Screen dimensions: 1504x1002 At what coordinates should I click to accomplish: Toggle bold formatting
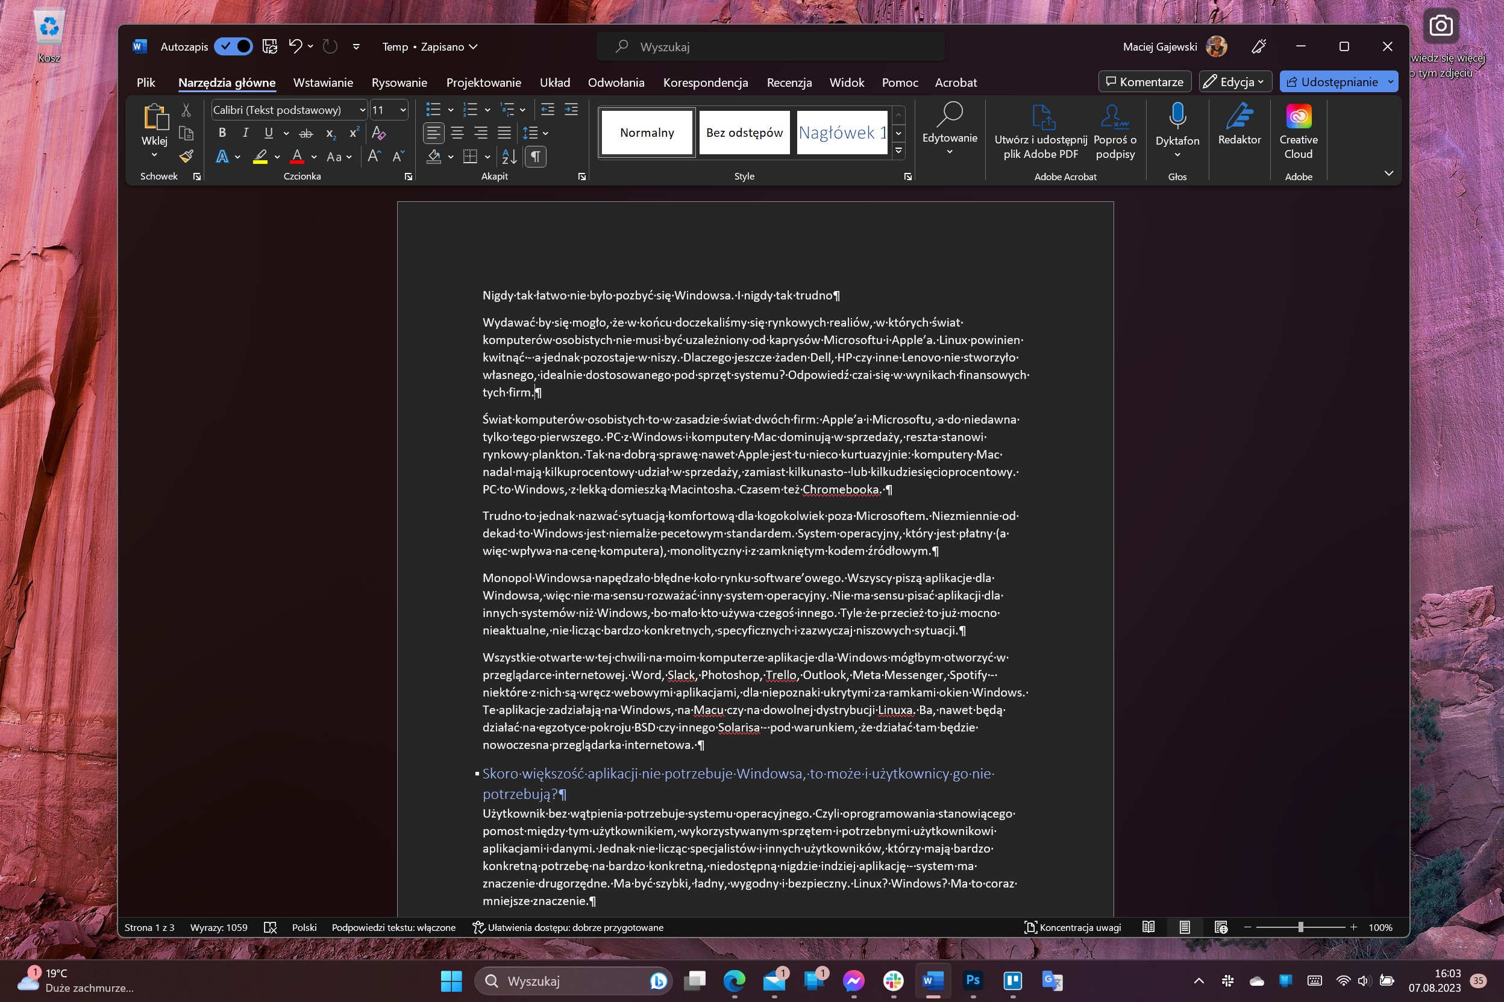222,133
